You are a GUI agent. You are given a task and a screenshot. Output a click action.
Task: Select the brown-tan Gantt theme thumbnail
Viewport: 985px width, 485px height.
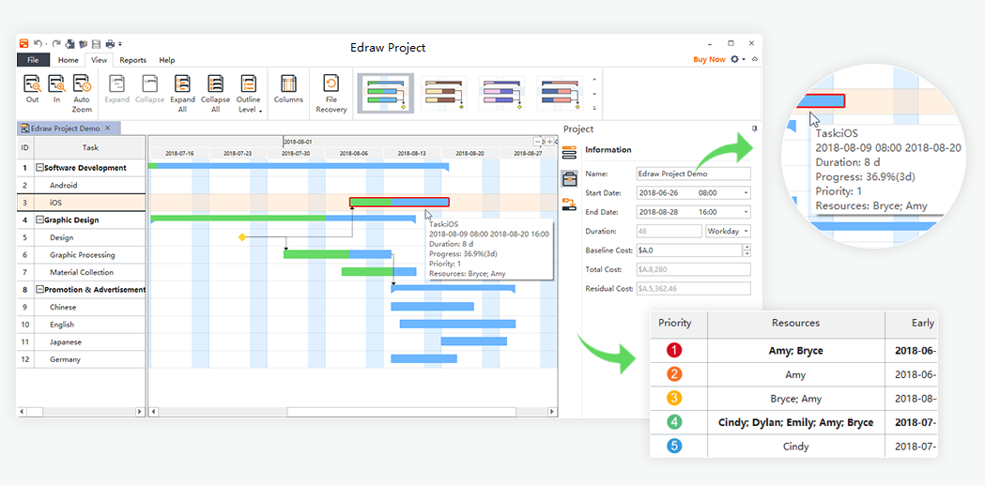pyautogui.click(x=443, y=94)
